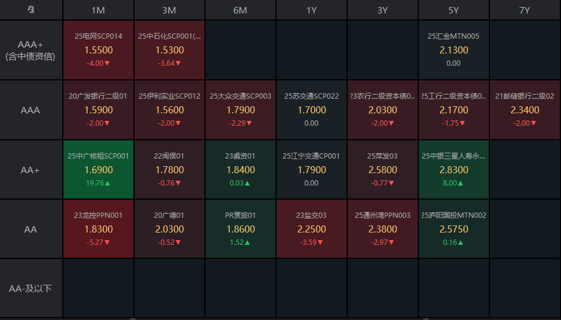This screenshot has width=561, height=320.
Task: Click the -3.64 down change value
Action: pos(169,63)
